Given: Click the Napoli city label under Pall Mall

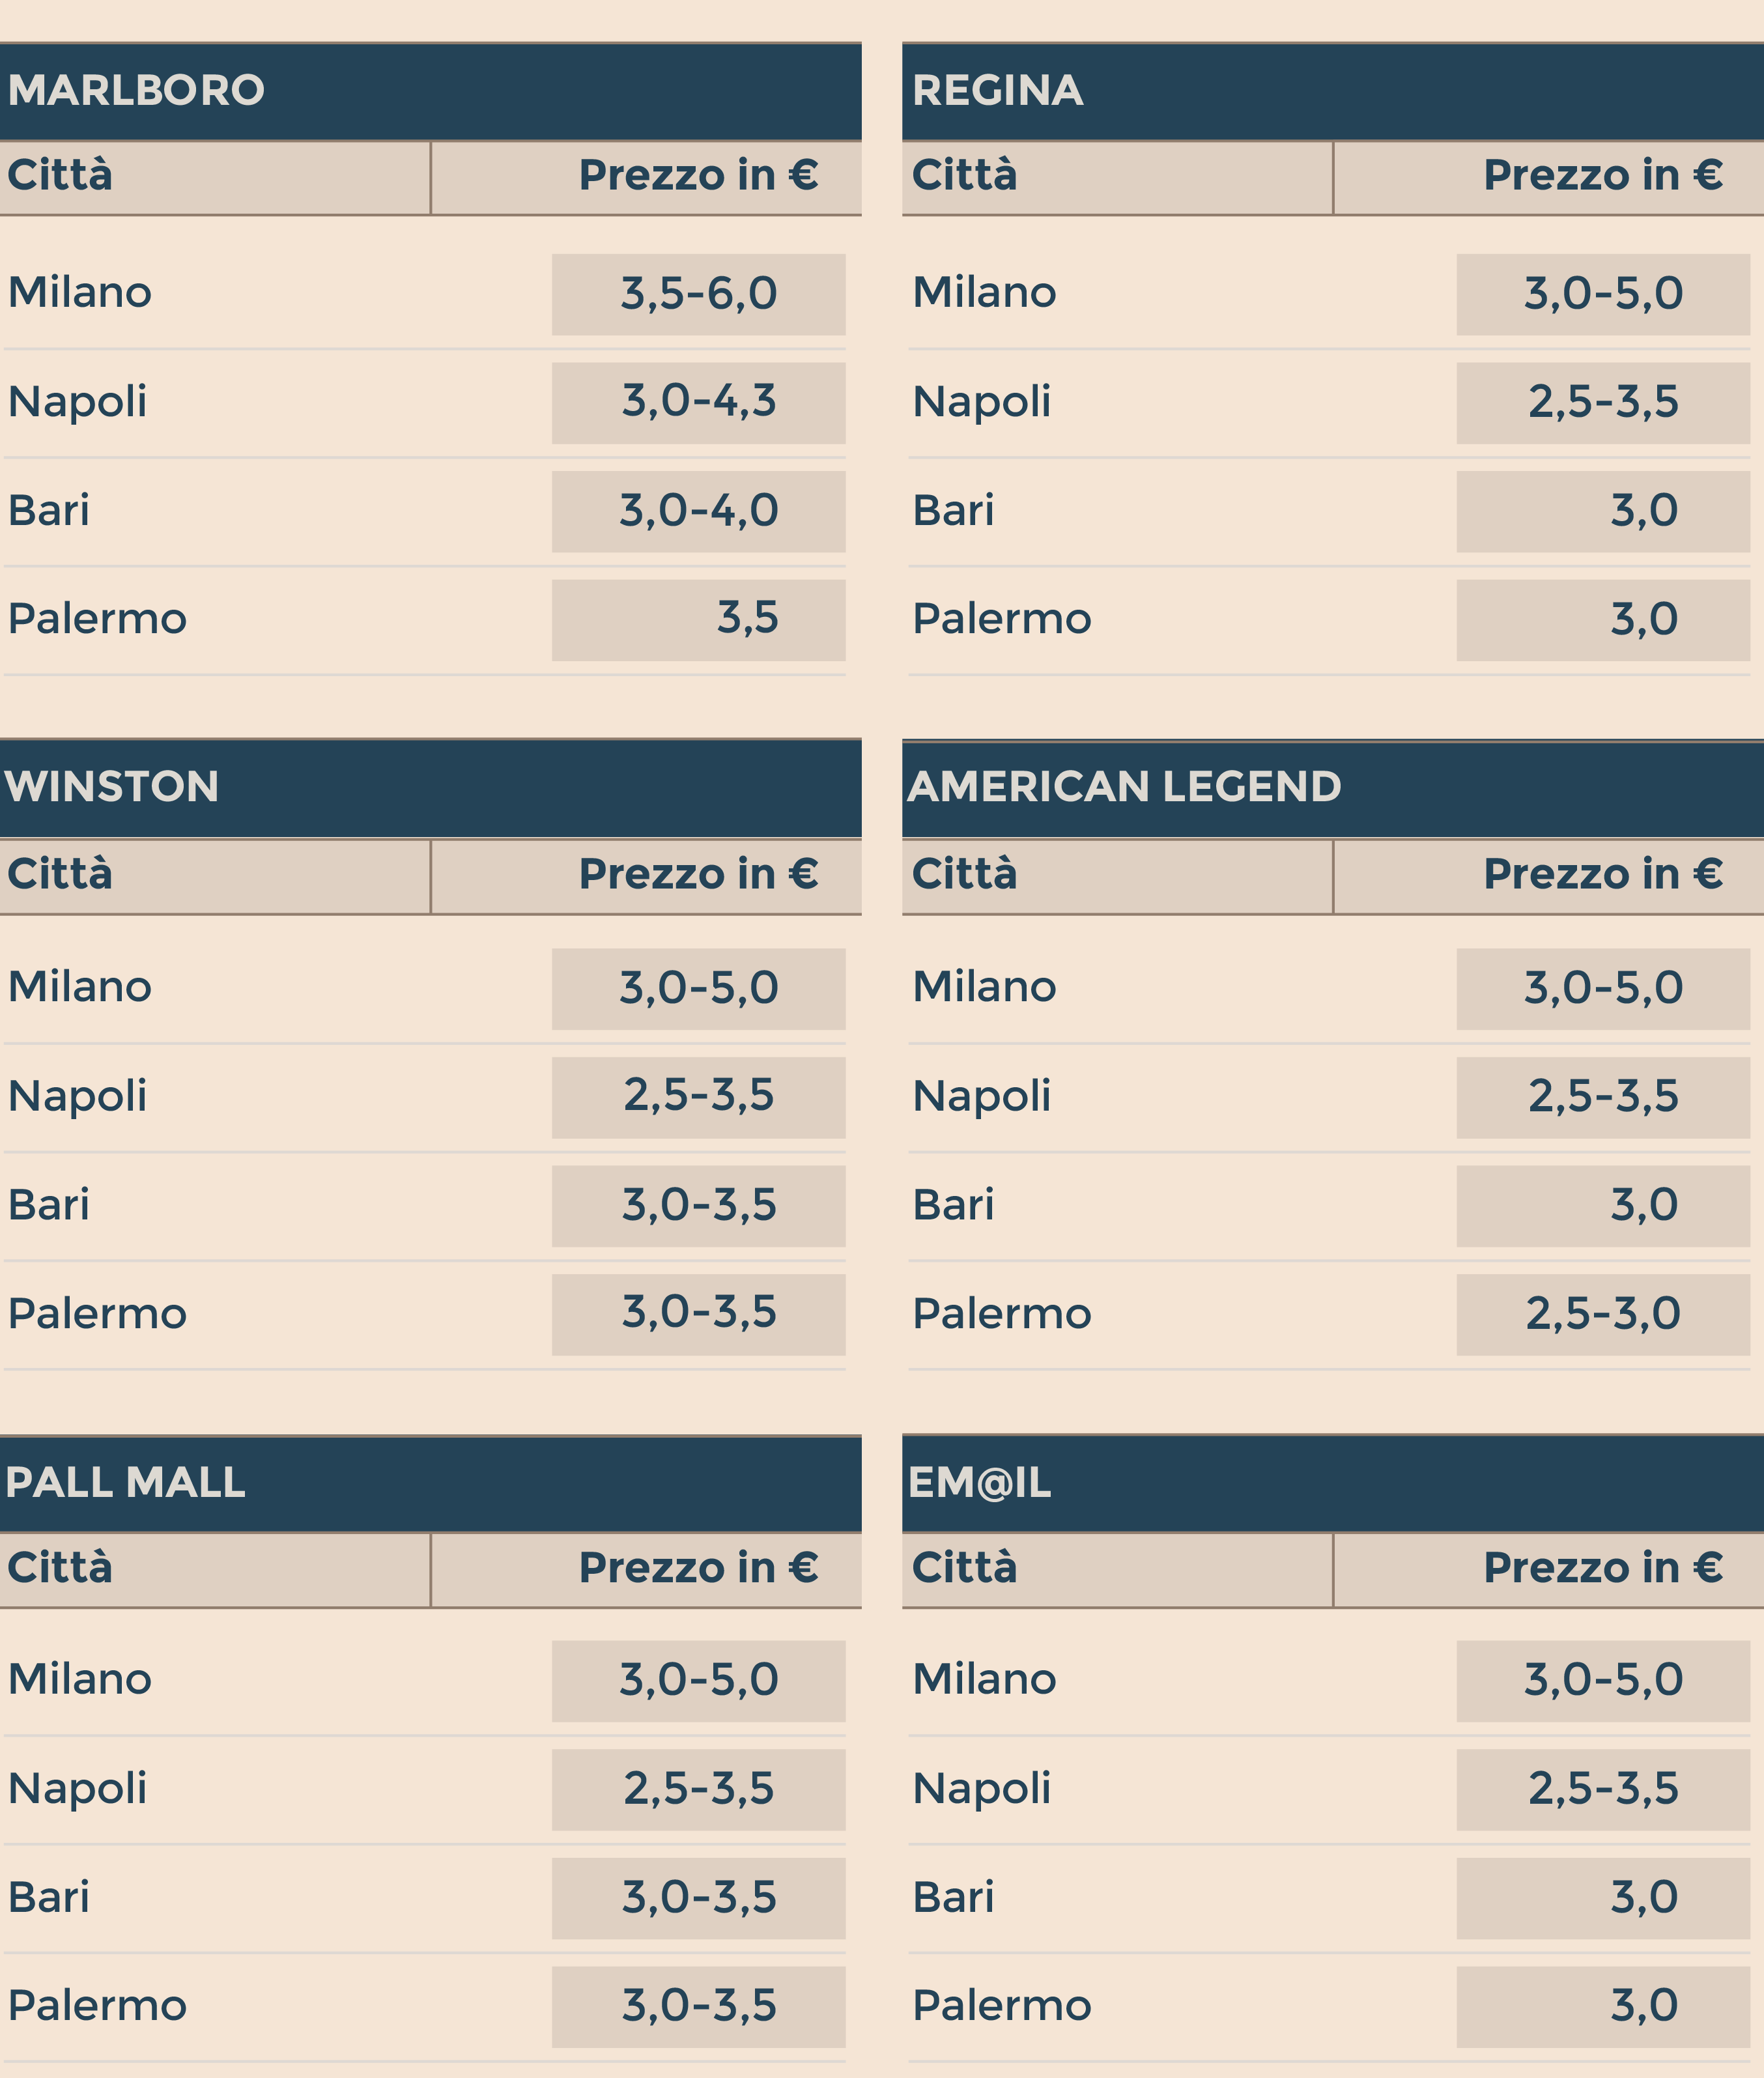Looking at the screenshot, I should pos(78,1789).
